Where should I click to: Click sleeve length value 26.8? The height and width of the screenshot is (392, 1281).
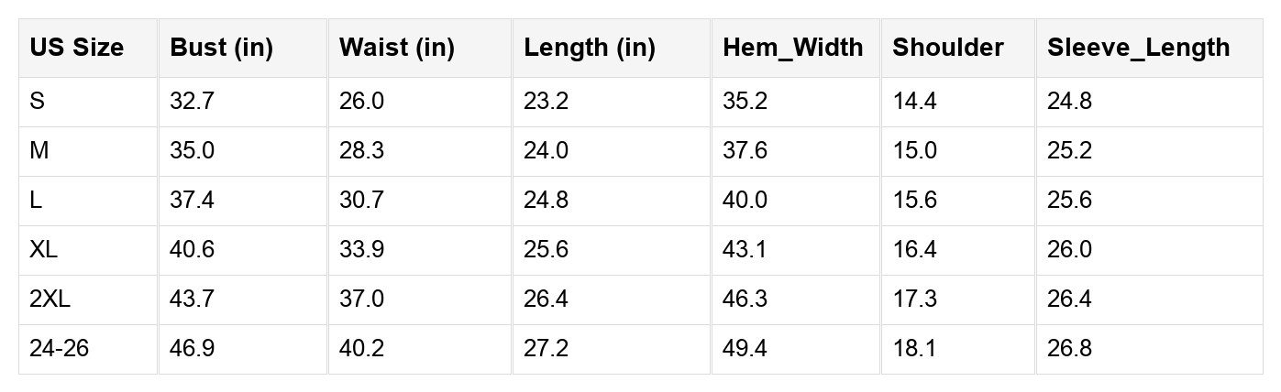[x=1070, y=349]
